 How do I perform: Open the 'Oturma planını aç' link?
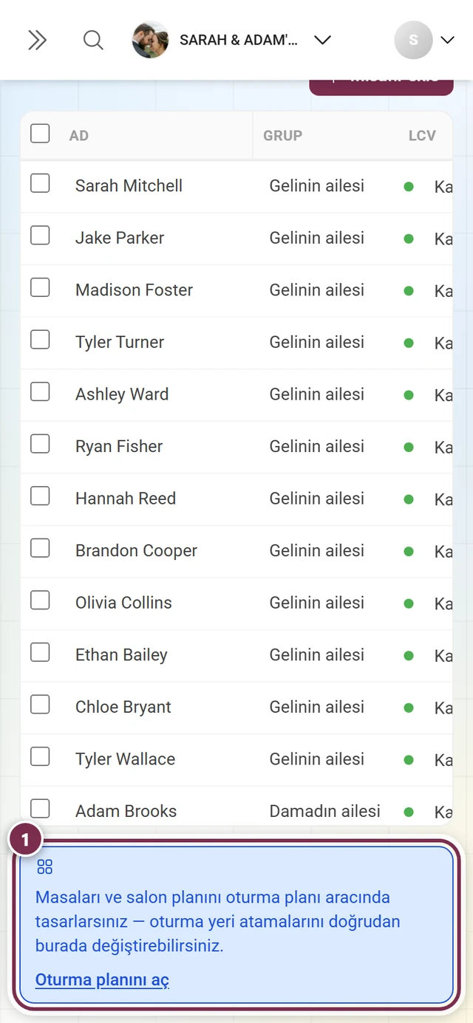[102, 980]
